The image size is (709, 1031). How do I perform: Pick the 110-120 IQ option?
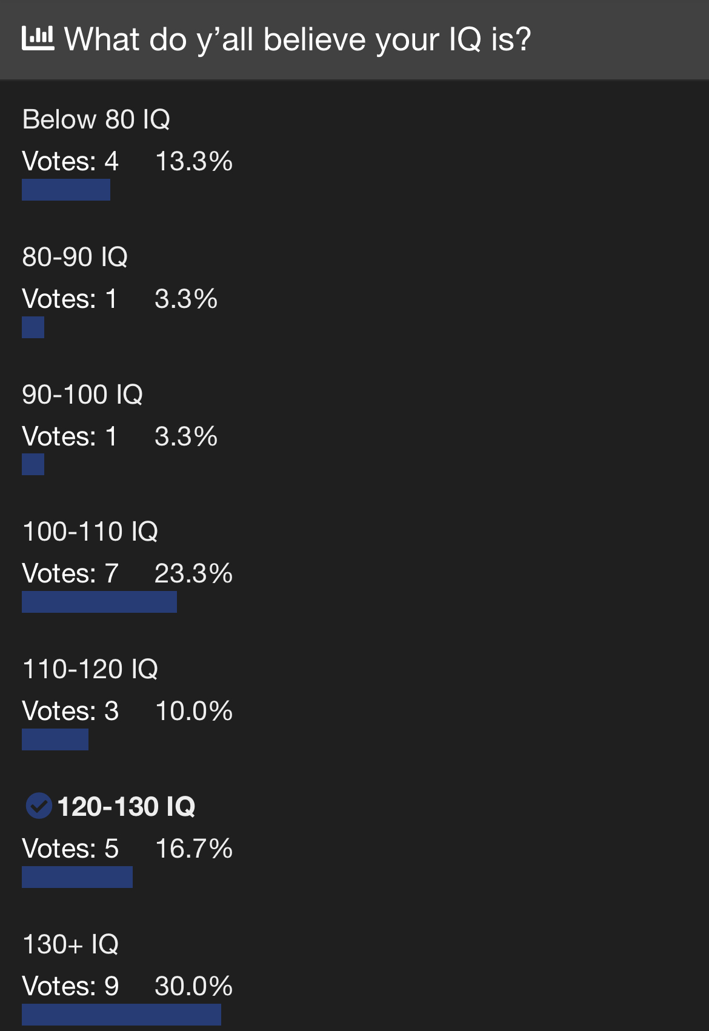coord(90,669)
